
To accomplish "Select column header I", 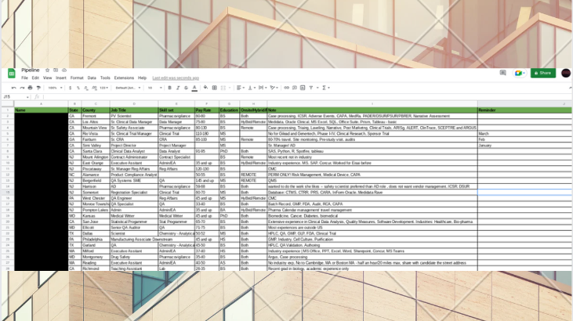I will [372, 104].
